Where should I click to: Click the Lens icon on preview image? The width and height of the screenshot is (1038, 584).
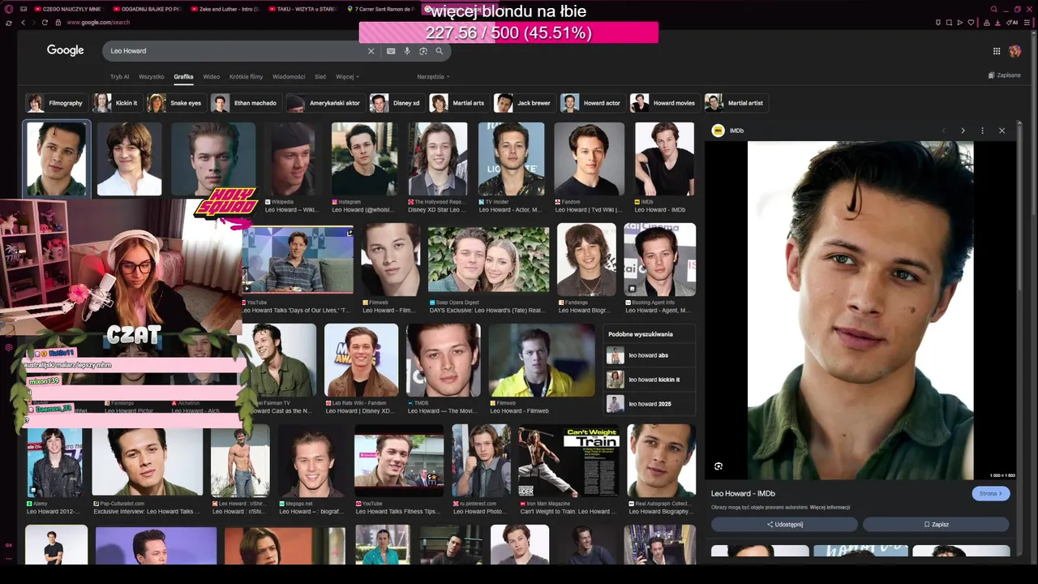coord(718,466)
